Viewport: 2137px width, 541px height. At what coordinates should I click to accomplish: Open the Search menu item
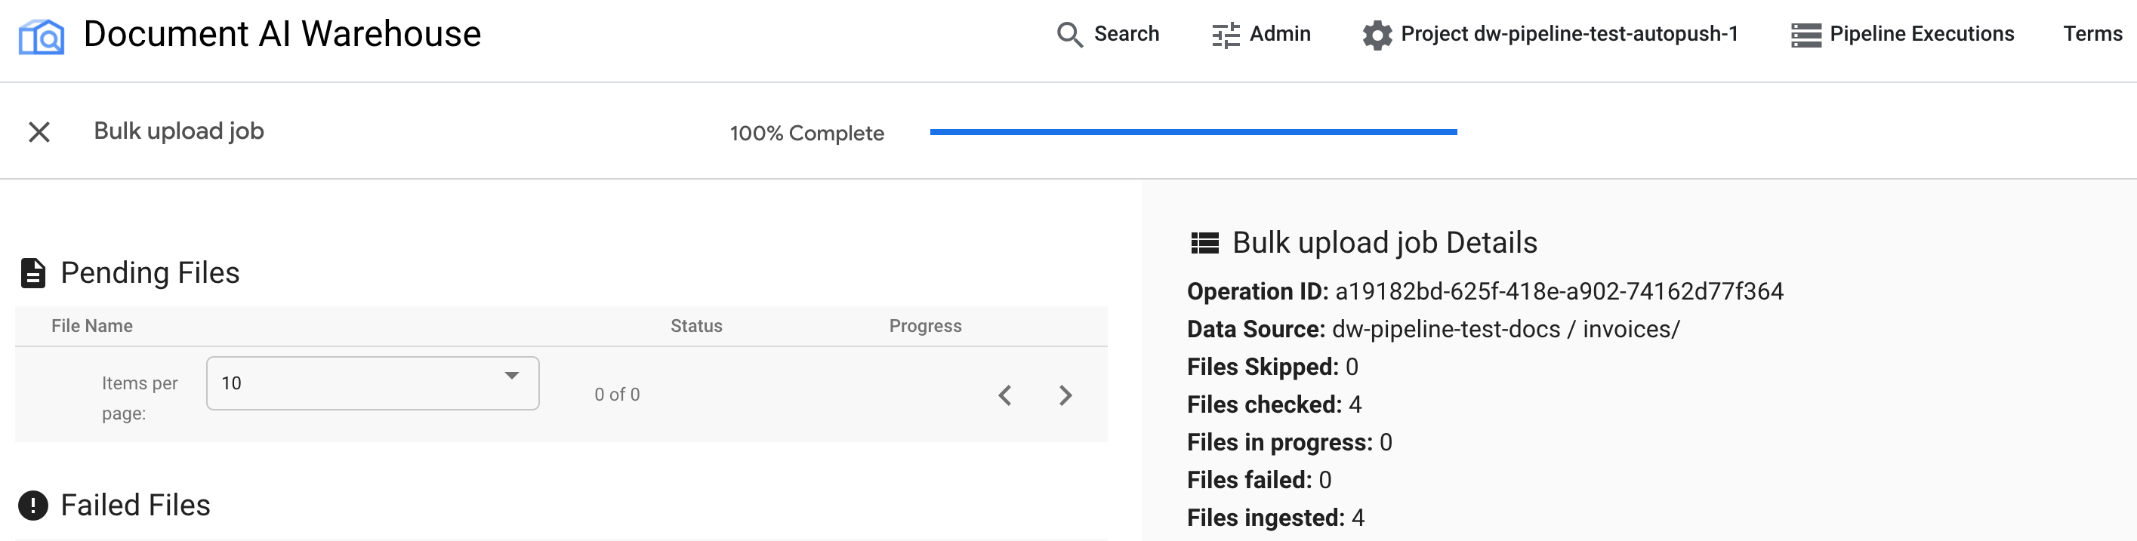(x=1126, y=34)
